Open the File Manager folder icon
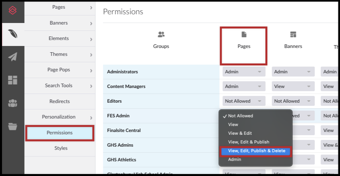The width and height of the screenshot is (340, 176). click(13, 126)
